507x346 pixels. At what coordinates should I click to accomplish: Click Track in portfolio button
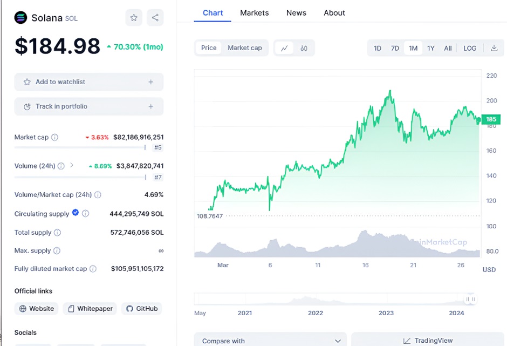pyautogui.click(x=89, y=106)
